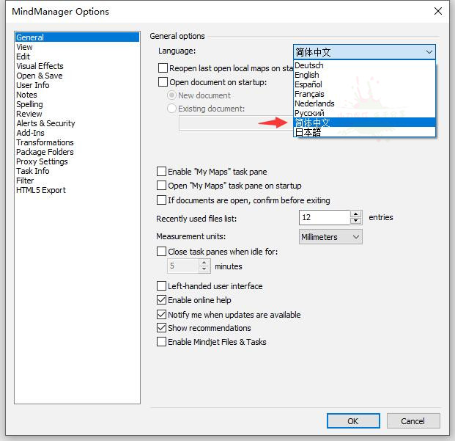Disable Show recommendations checkbox
The image size is (455, 441).
tap(162, 328)
